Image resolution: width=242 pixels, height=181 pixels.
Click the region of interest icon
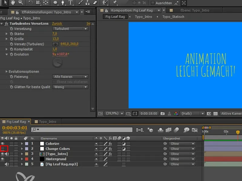(135, 114)
